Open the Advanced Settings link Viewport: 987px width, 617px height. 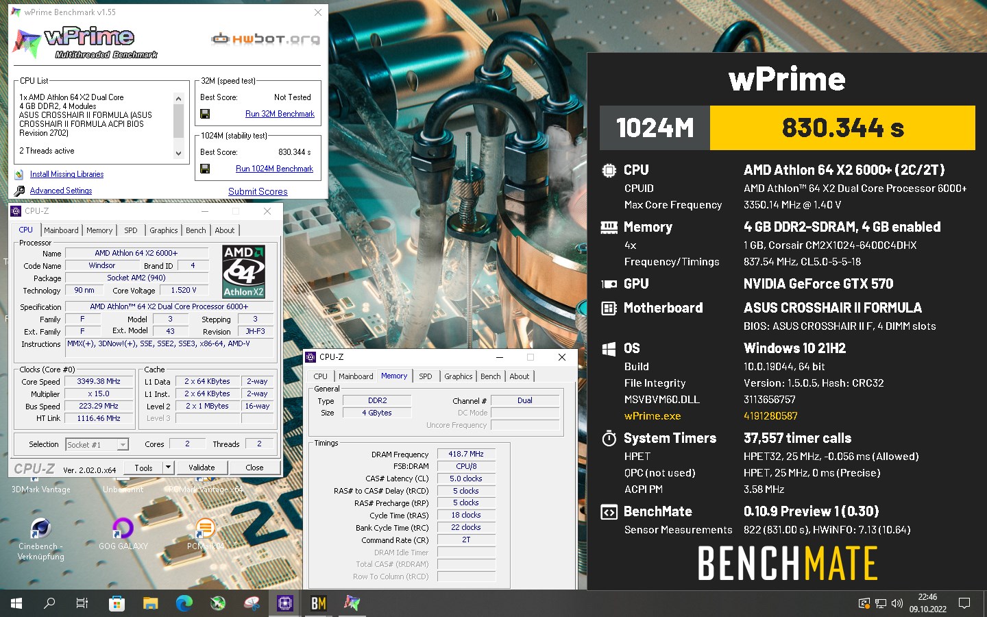pos(61,191)
